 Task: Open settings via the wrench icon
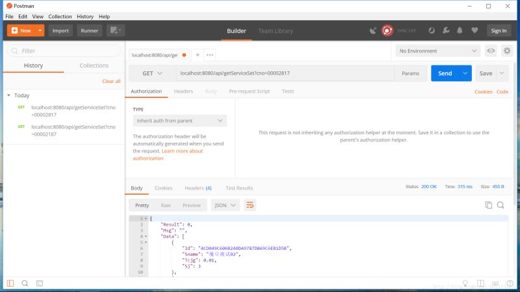(x=446, y=30)
